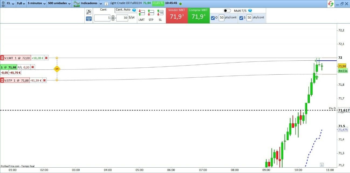This screenshot has height=173, width=350.
Task: Click the green up arrow entry marker
Action: [x=317, y=78]
